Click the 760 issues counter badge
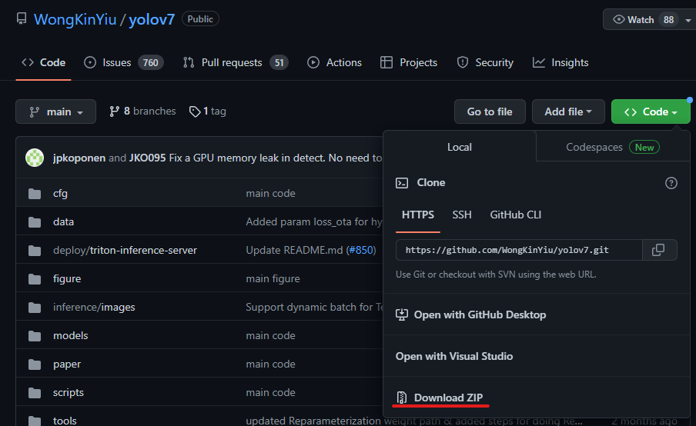The width and height of the screenshot is (696, 426). tap(150, 63)
